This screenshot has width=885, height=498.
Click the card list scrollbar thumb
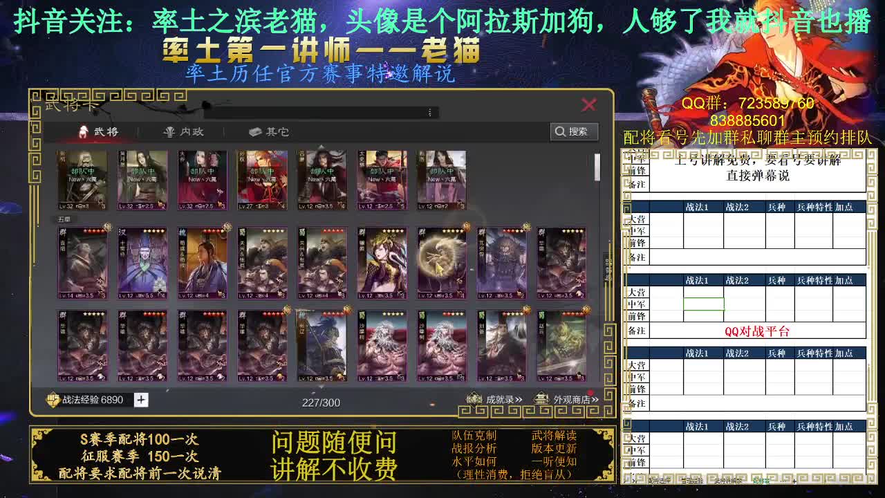597,167
